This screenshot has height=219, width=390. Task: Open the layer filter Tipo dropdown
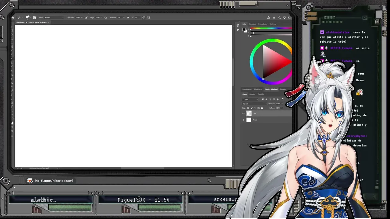(x=250, y=99)
